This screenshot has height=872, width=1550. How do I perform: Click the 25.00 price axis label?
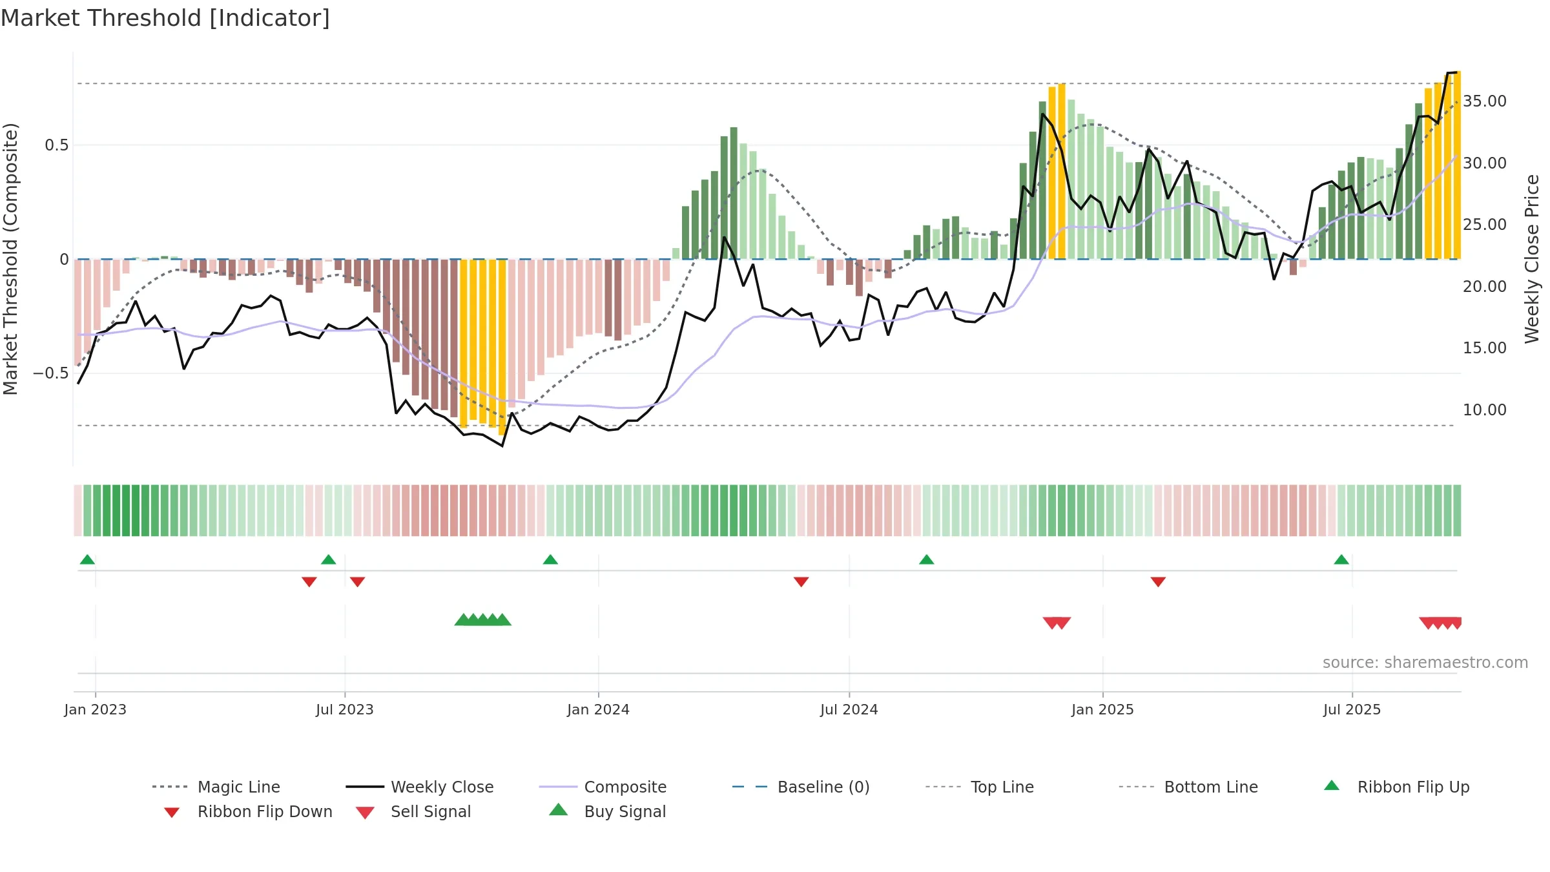click(x=1485, y=225)
